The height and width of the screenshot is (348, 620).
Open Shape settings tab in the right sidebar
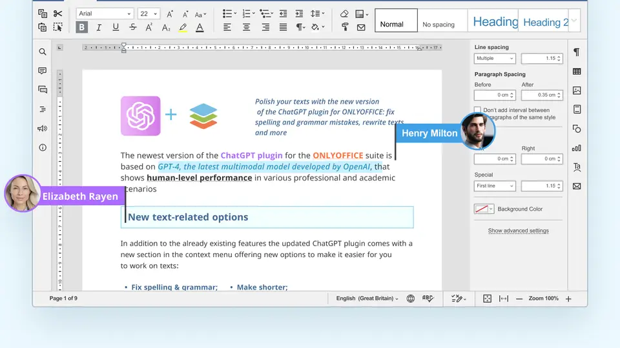pos(577,129)
